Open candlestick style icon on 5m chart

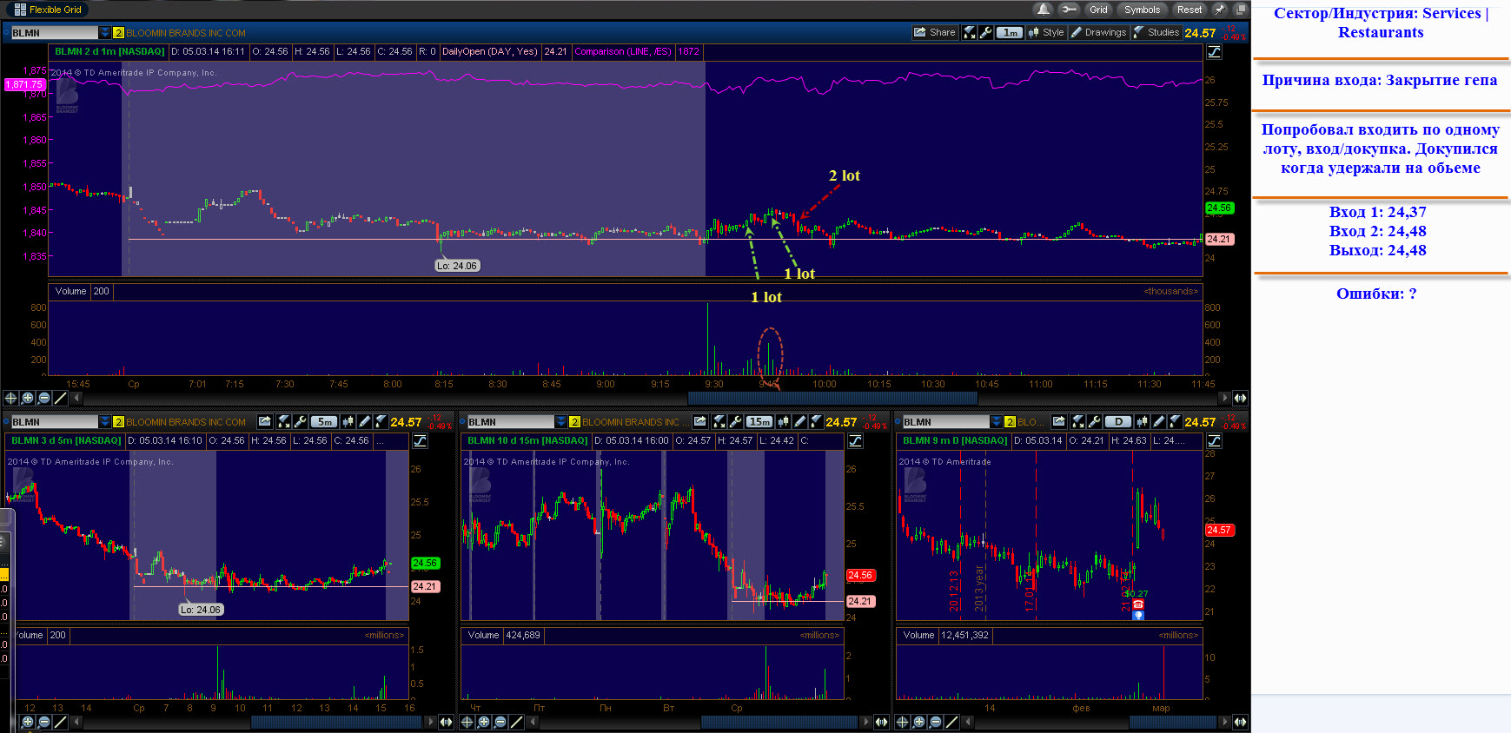(x=348, y=421)
